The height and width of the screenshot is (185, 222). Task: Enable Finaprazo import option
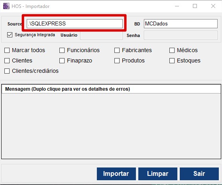(62, 60)
